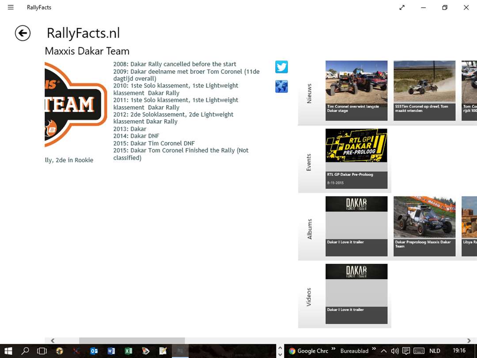Open Outlook from the taskbar

pyautogui.click(x=94, y=351)
